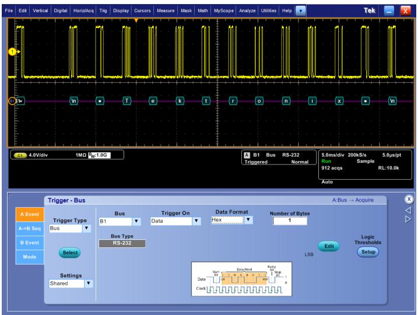Click the RS-232 timing diagram
Screen dimensions: 418x315
pyautogui.click(x=241, y=279)
